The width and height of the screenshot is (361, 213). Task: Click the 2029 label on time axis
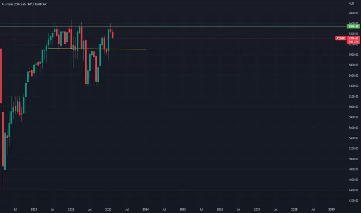[x=331, y=209]
